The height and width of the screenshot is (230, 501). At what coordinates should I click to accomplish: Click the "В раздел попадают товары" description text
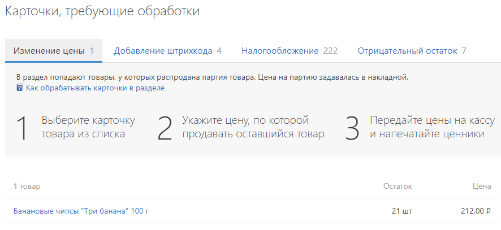[x=212, y=77]
